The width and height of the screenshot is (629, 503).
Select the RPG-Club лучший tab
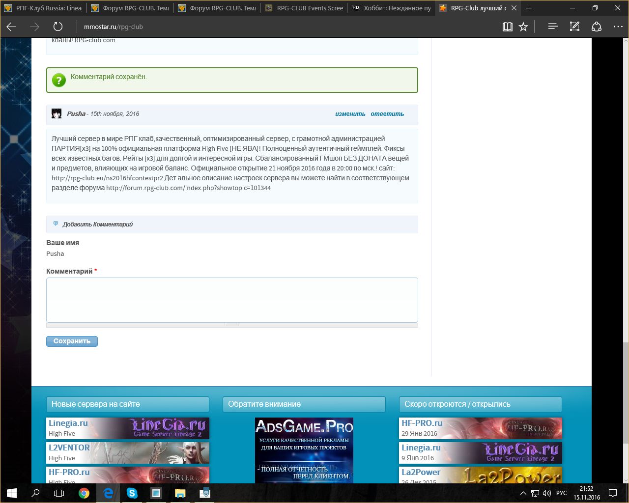[x=479, y=8]
